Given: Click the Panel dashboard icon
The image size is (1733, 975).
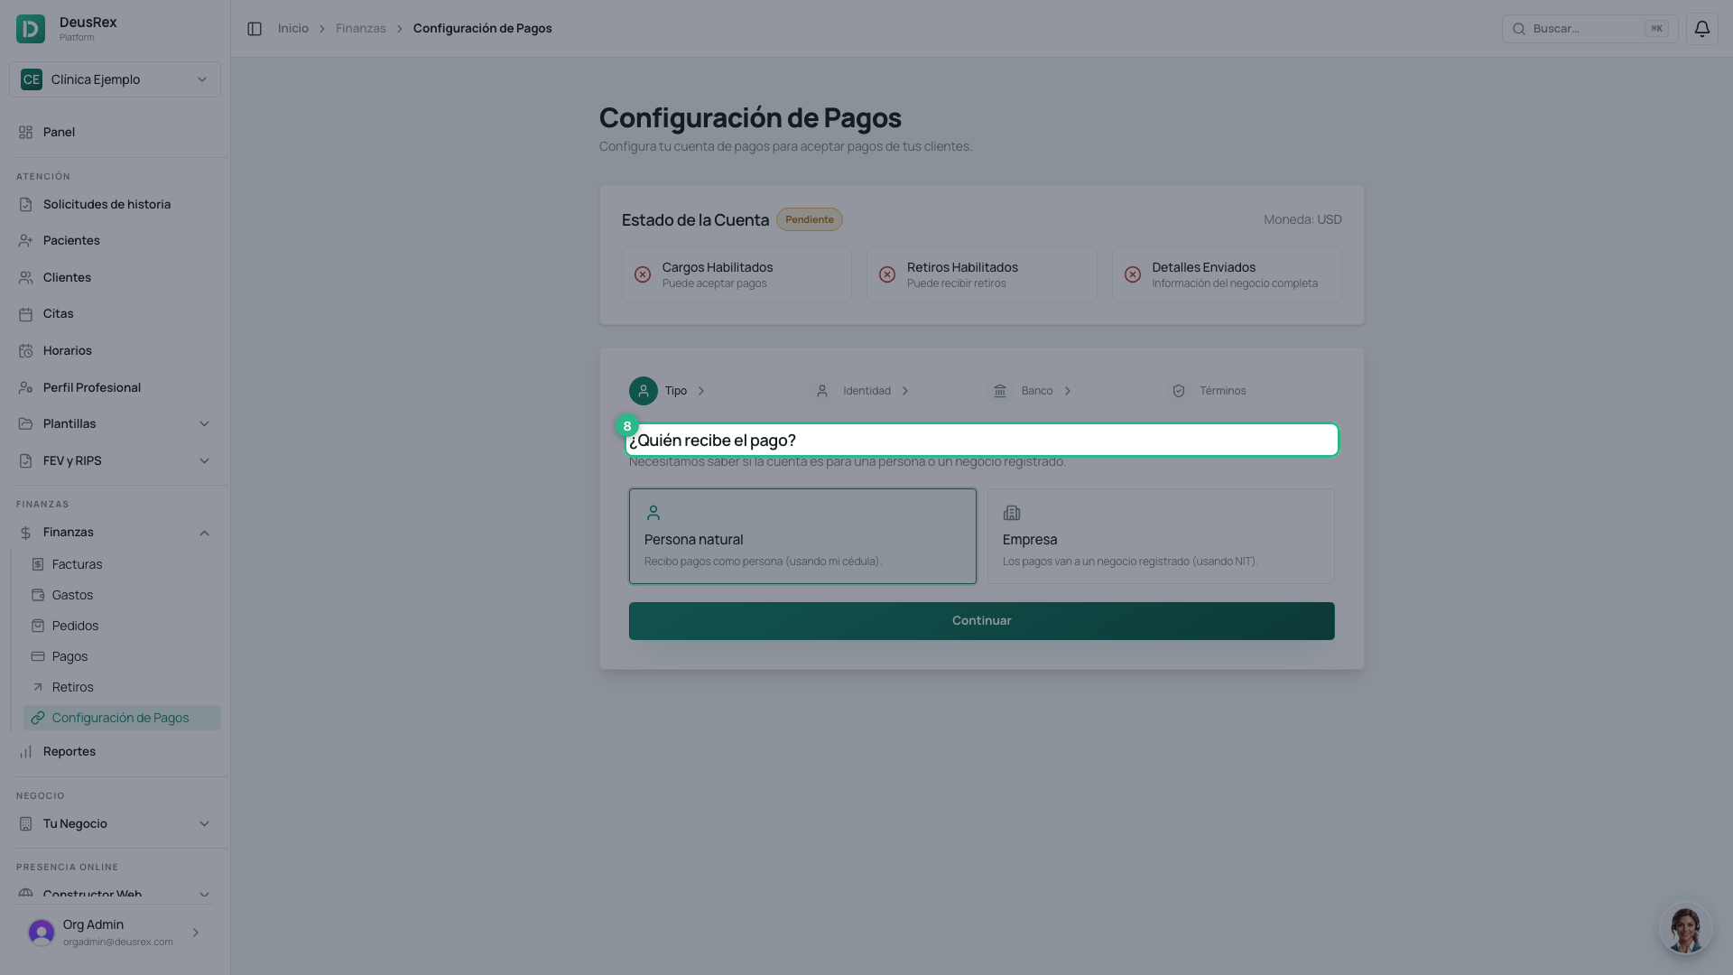Looking at the screenshot, I should [25, 132].
